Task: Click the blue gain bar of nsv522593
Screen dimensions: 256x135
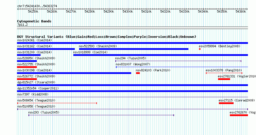Action: pyautogui.click(x=134, y=49)
